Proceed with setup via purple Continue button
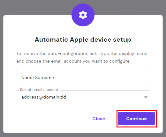This screenshot has width=166, height=137. (136, 119)
